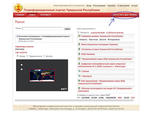Open "Интерактивная карта ИПД Чувашской Республики" link
The width and height of the screenshot is (152, 114).
tap(107, 59)
